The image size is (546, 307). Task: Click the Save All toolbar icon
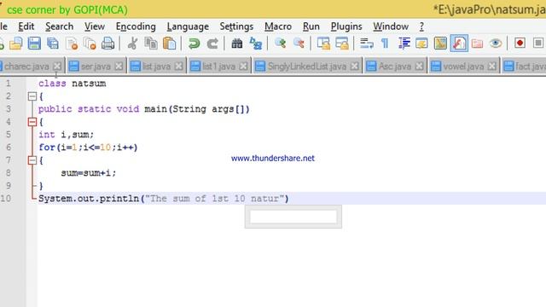(53, 43)
